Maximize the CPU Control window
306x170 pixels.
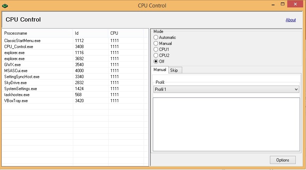click(x=283, y=4)
